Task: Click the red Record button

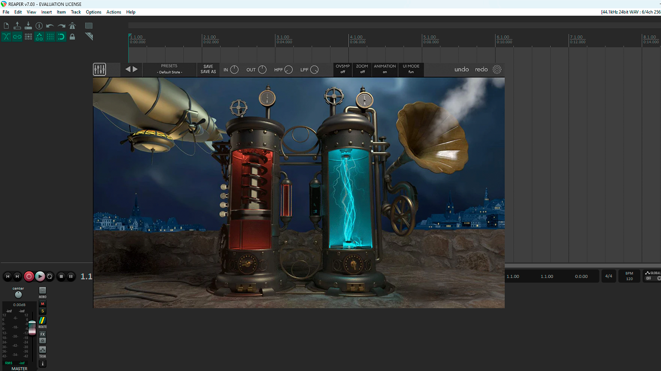Action: pos(29,276)
